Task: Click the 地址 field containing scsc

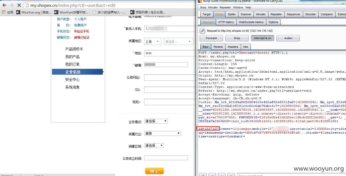Action: pos(170,53)
